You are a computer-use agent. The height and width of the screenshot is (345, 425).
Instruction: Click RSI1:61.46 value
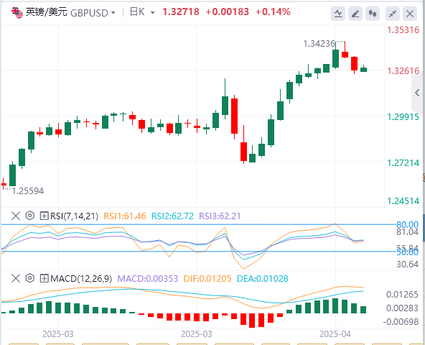pos(125,216)
